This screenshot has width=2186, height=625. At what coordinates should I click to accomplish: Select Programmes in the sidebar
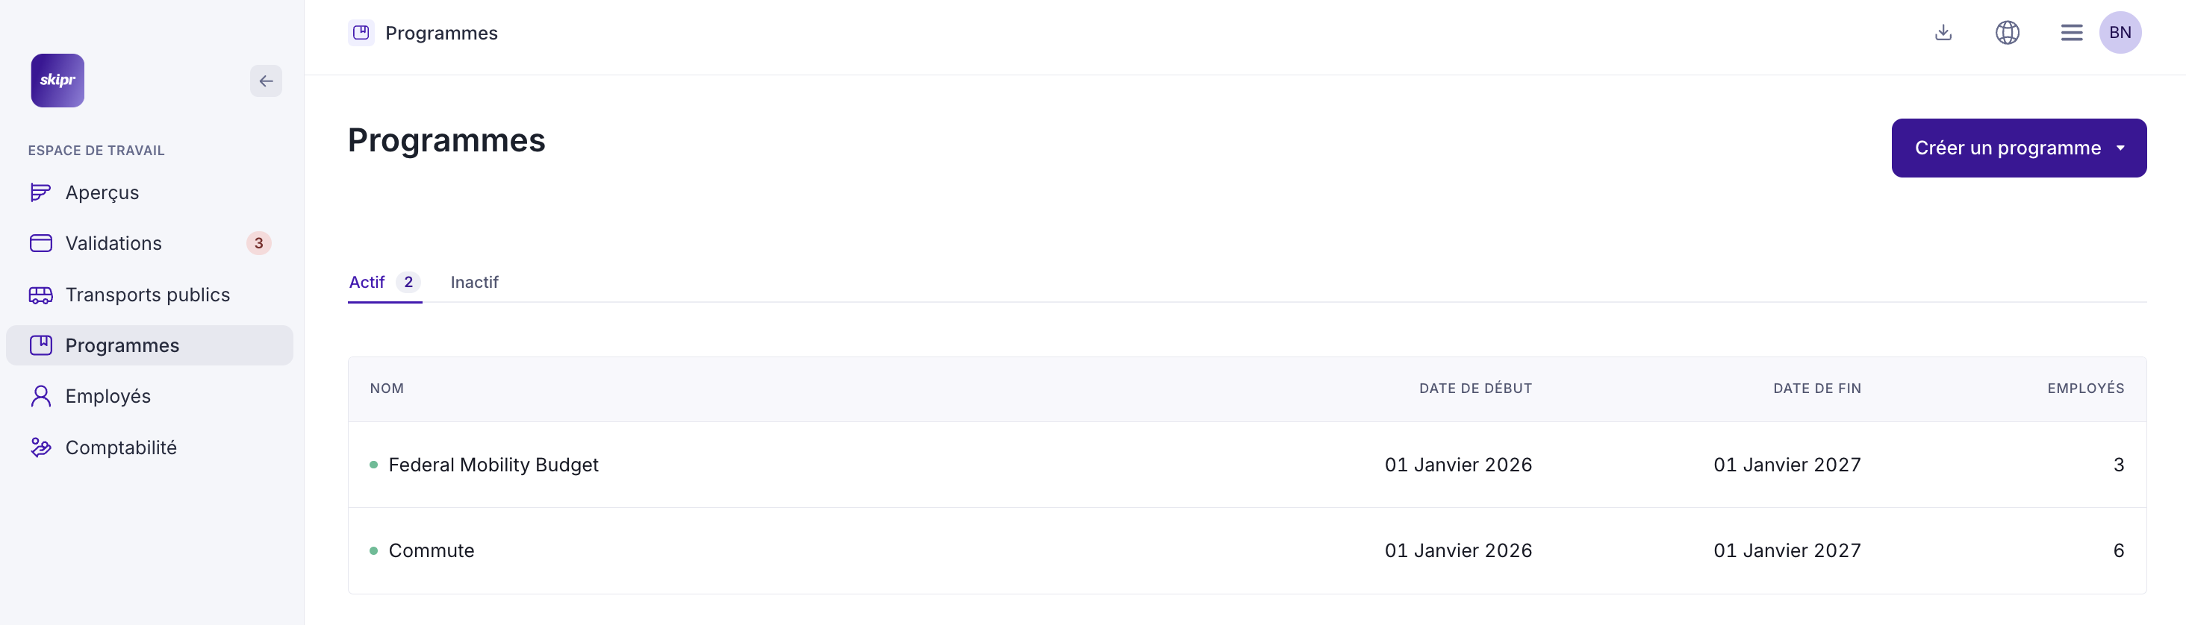coord(122,345)
